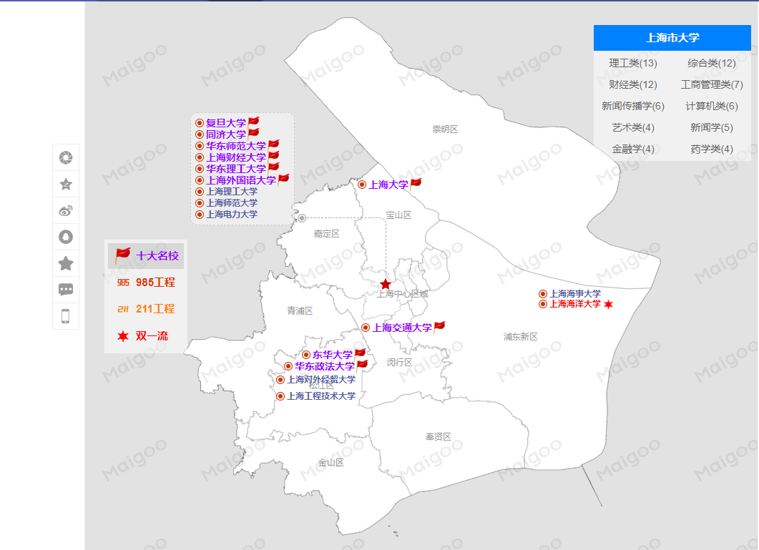
Task: Share to QQ penguin icon
Action: click(66, 237)
